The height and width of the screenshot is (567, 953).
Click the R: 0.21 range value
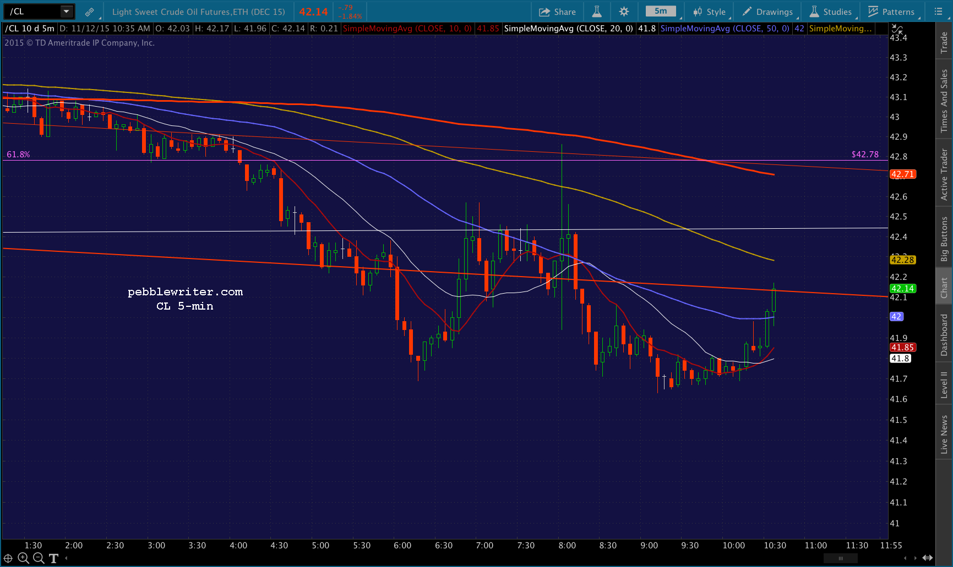pos(324,29)
